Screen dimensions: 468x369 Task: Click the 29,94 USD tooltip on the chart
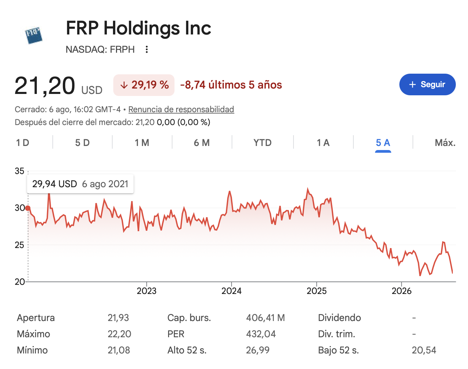(80, 184)
